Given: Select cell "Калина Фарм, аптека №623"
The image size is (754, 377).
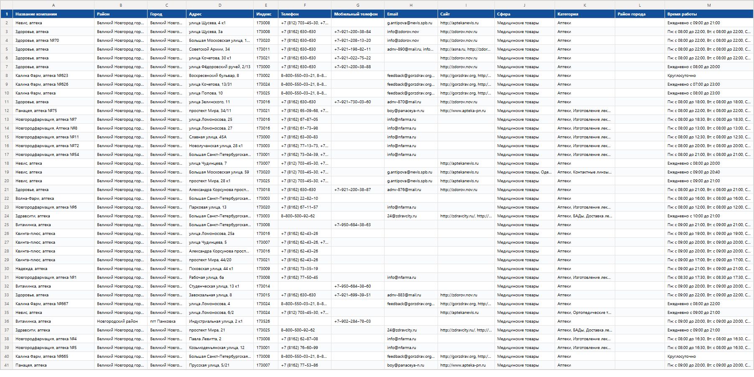Looking at the screenshot, I should coord(53,76).
